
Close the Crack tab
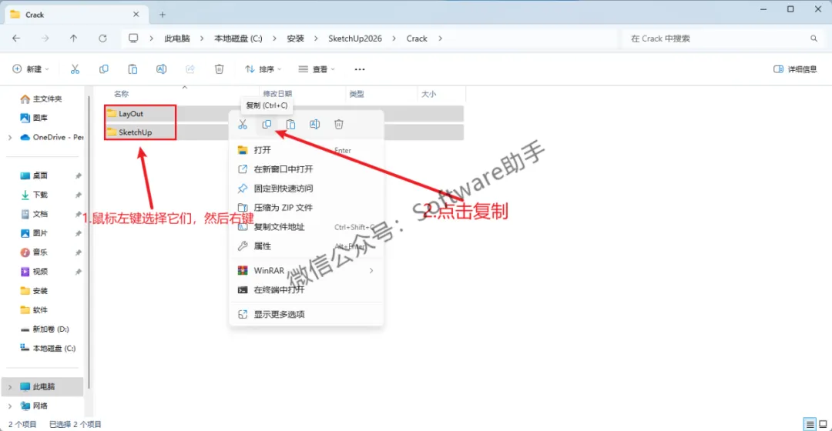click(136, 15)
